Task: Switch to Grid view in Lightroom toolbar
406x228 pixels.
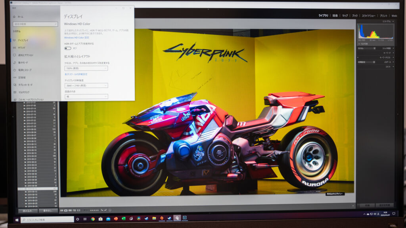Action: click(61, 211)
